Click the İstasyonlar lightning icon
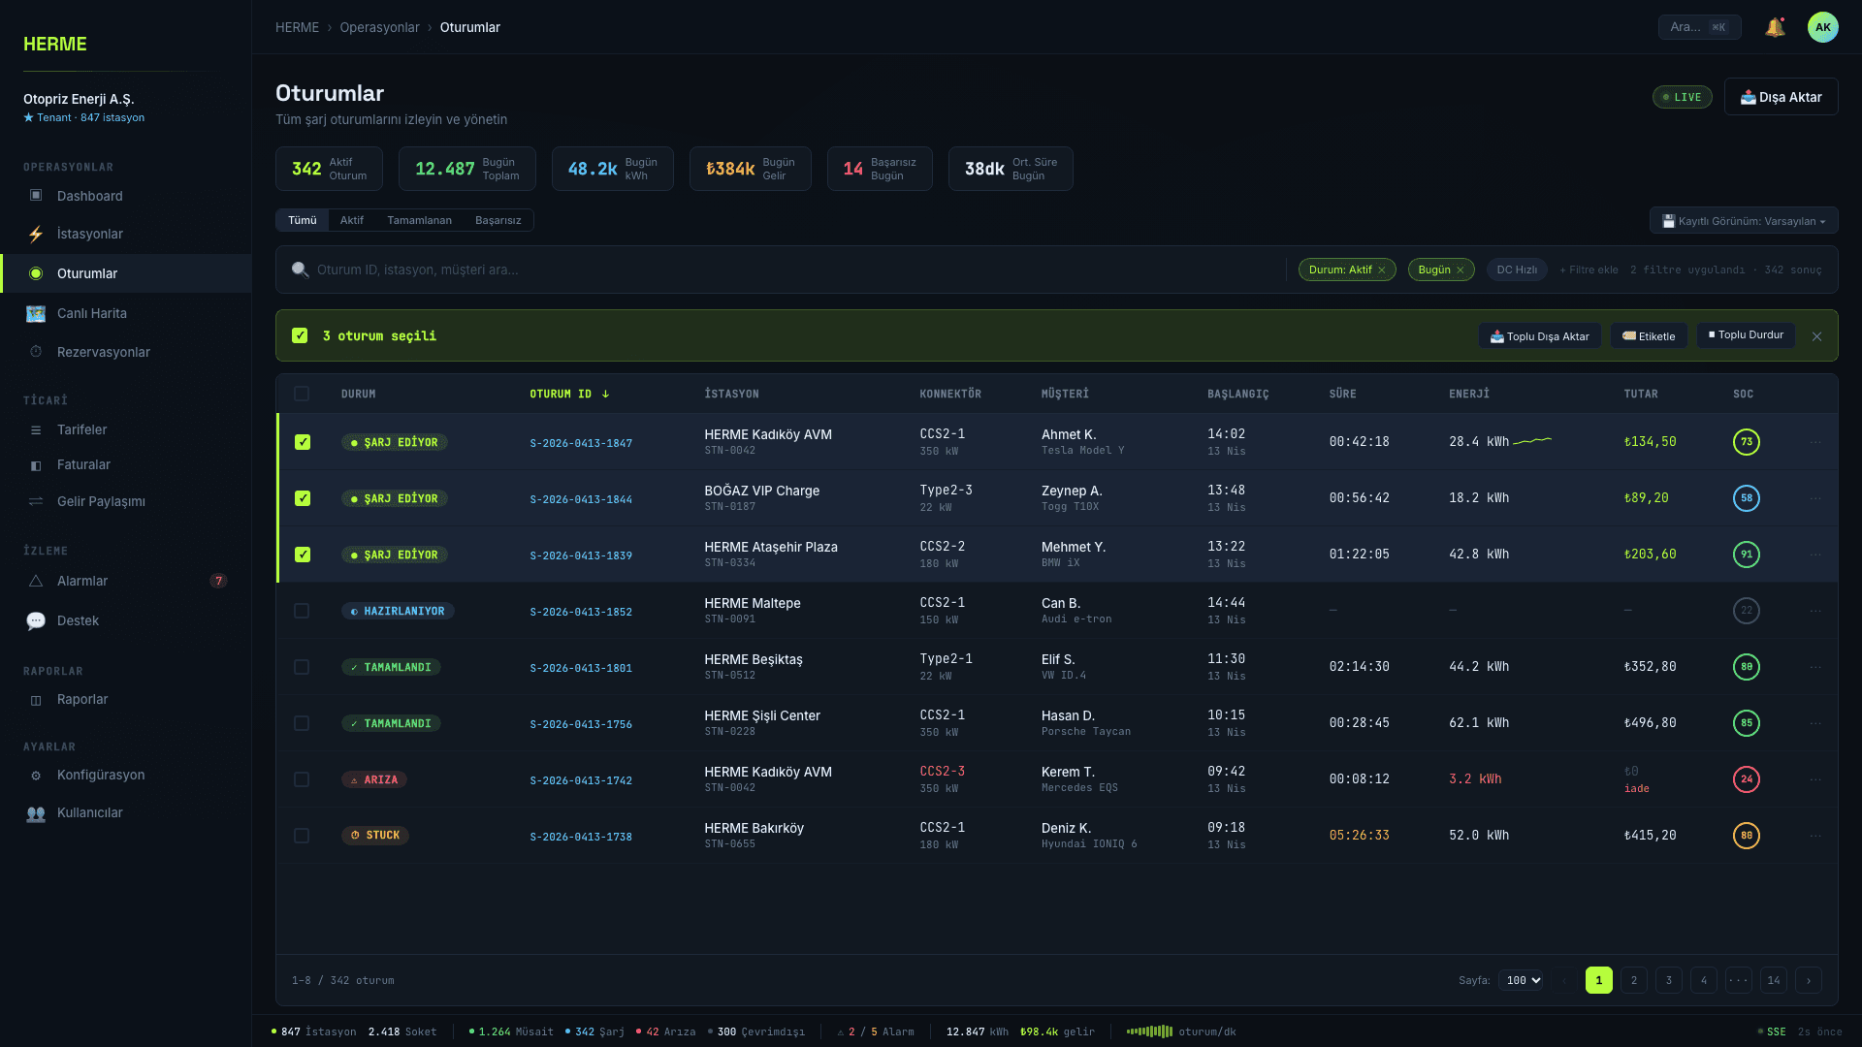The height and width of the screenshot is (1047, 1862). pos(36,234)
